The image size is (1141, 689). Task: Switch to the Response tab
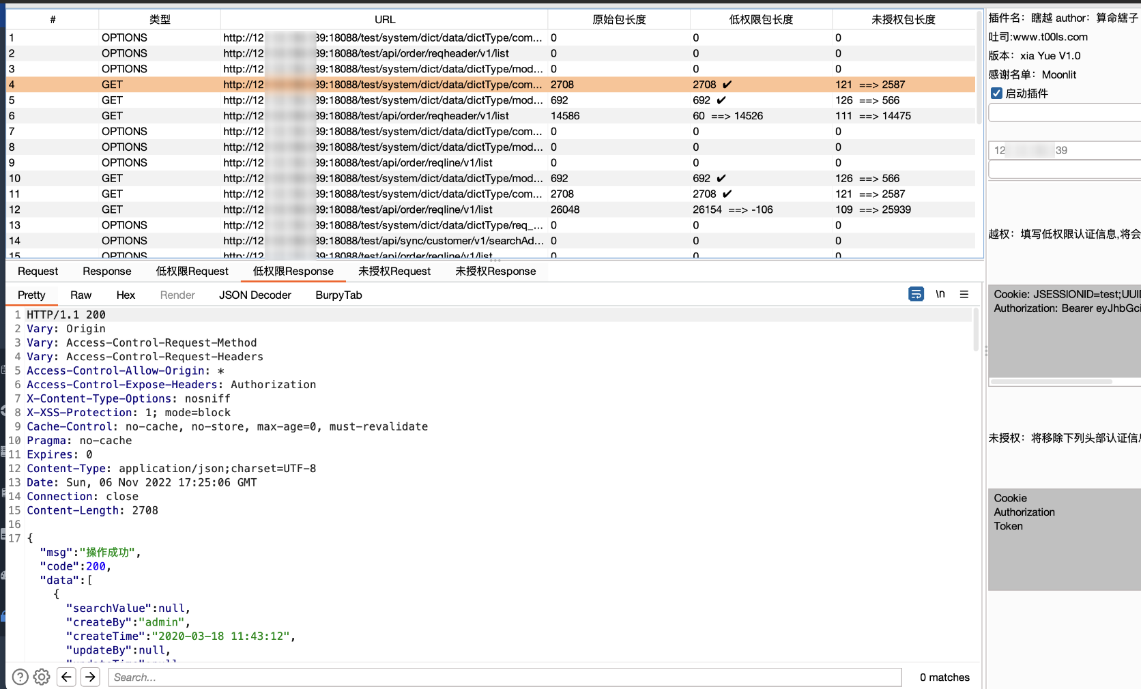[107, 272]
